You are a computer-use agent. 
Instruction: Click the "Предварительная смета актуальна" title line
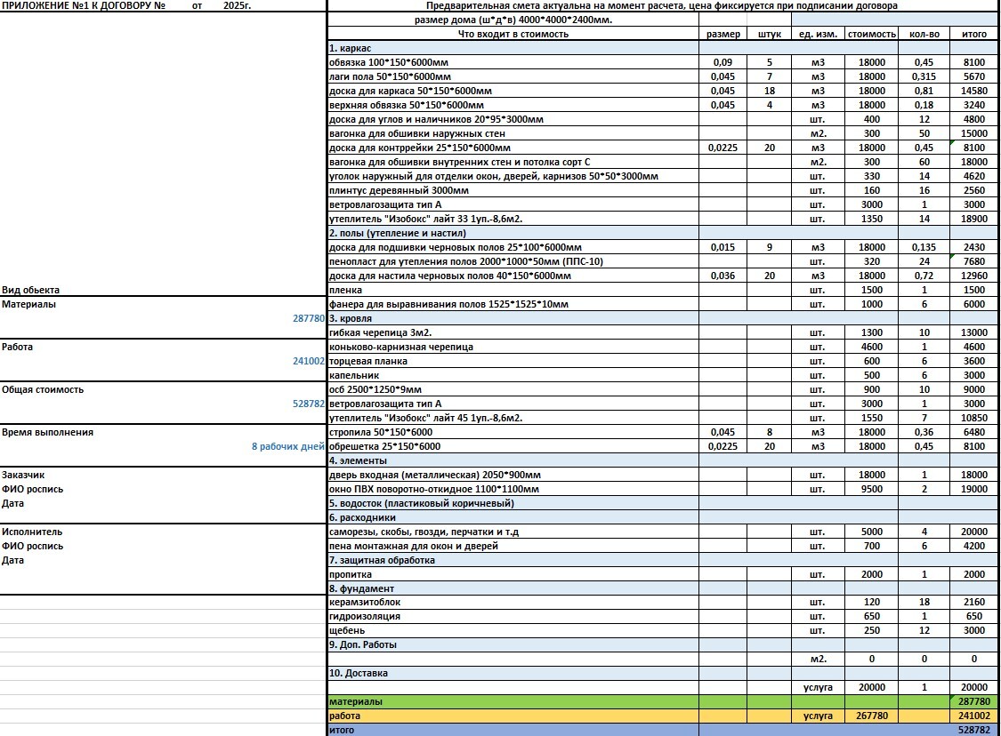(661, 5)
